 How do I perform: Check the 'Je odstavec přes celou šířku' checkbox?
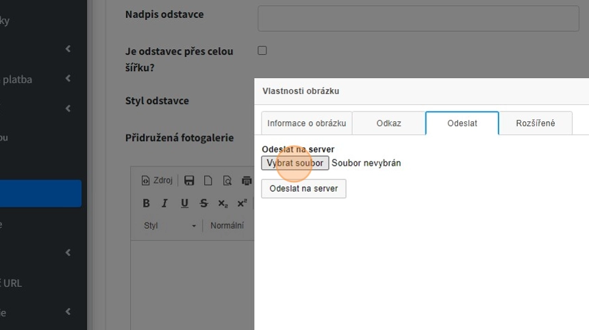(x=262, y=51)
